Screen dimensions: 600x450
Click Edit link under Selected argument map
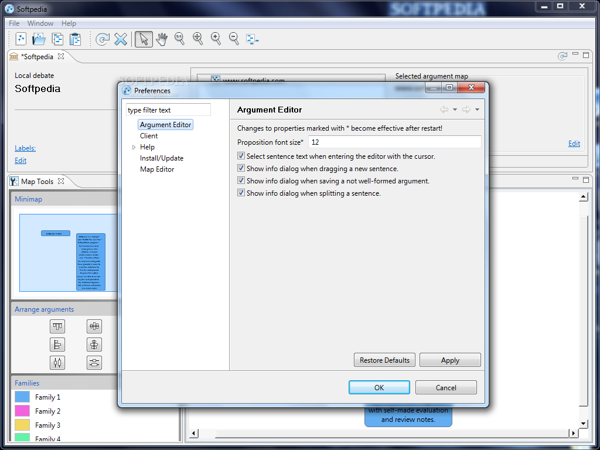coord(574,144)
